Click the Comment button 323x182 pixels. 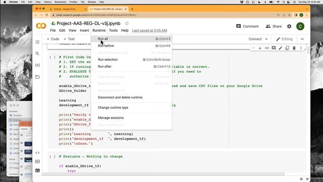[x=247, y=26]
